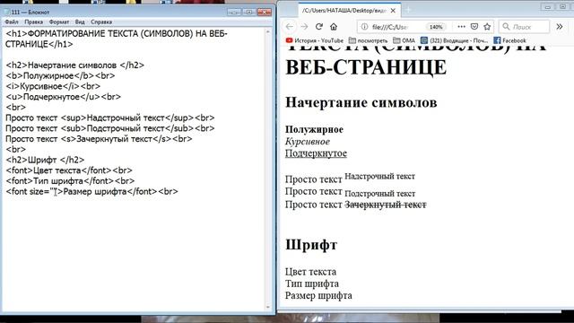Open page actions three-dot menu
574x323 pixels.
coord(461,27)
